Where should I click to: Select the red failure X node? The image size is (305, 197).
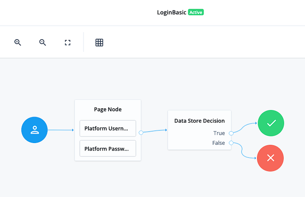tap(271, 158)
